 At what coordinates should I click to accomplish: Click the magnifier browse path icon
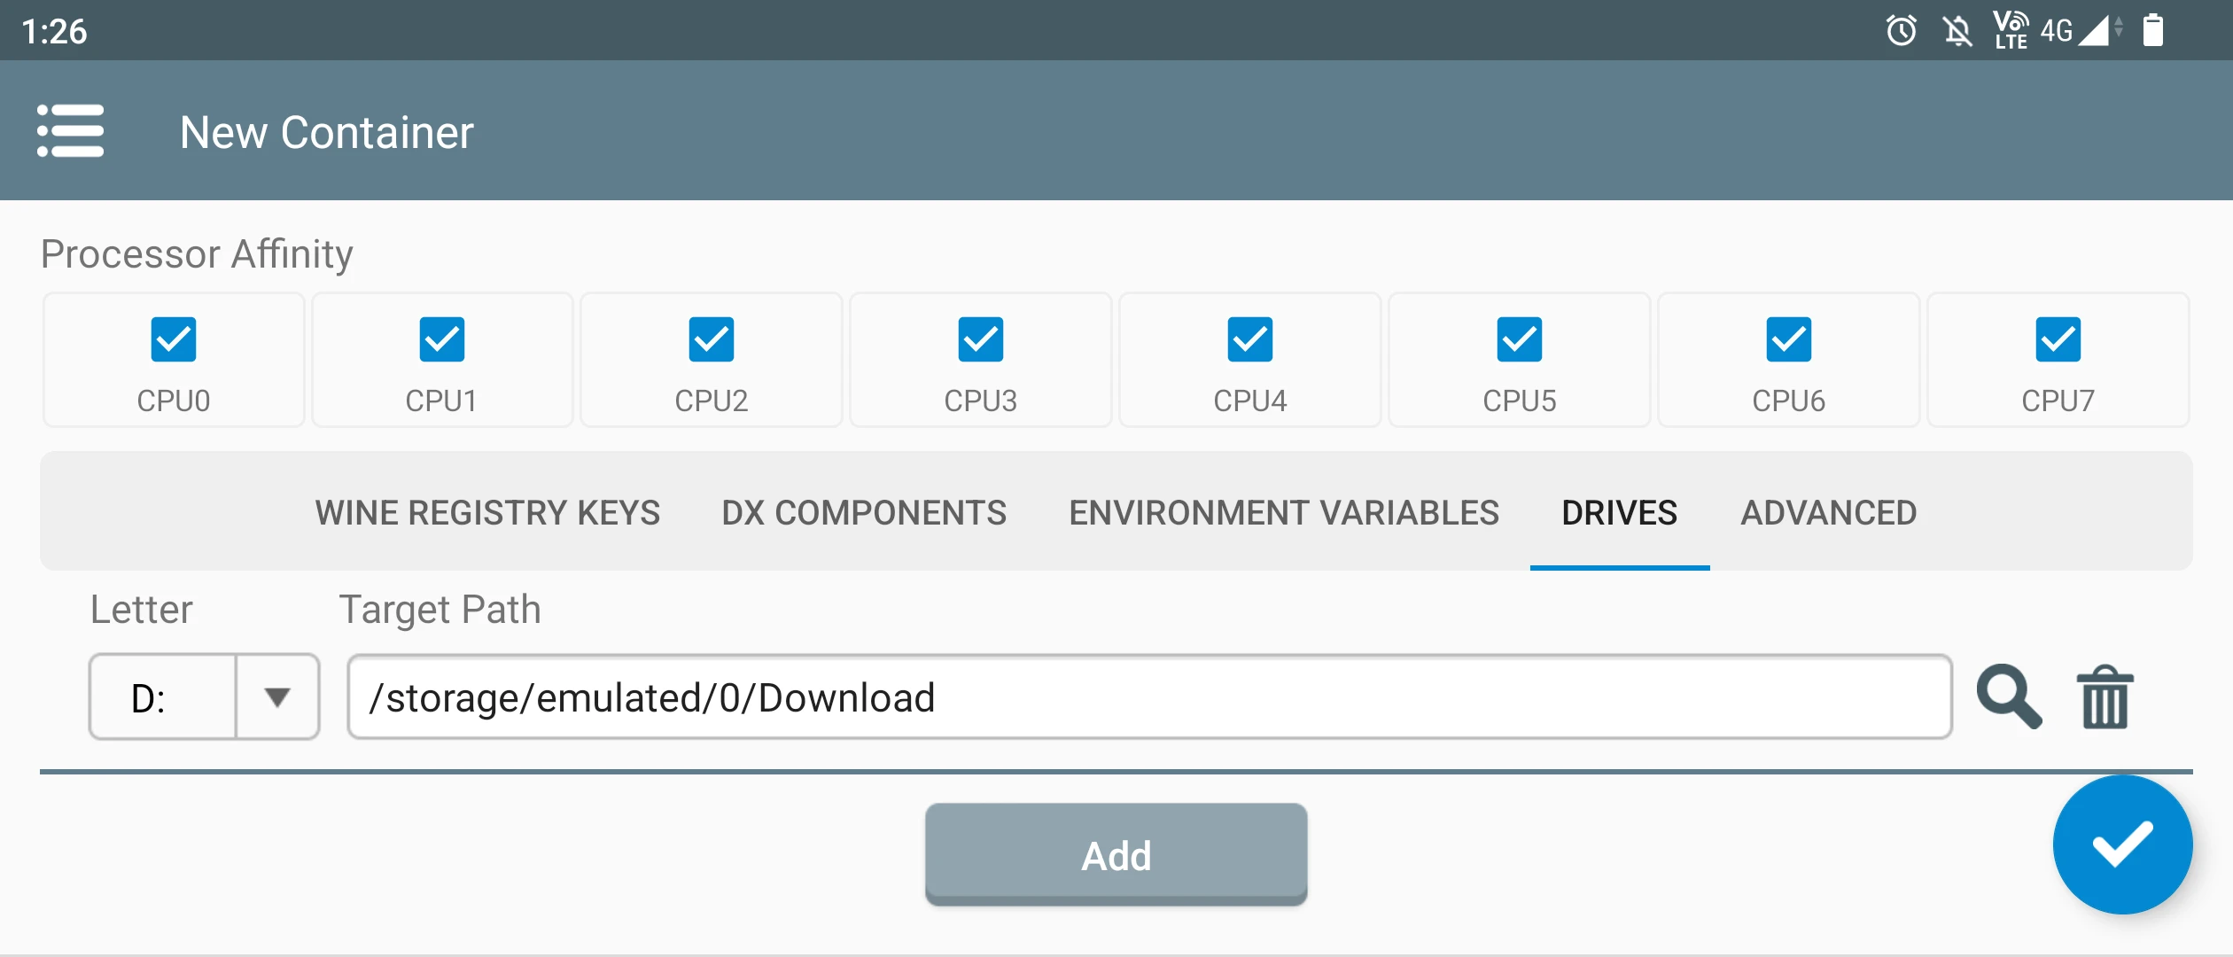(x=2009, y=696)
